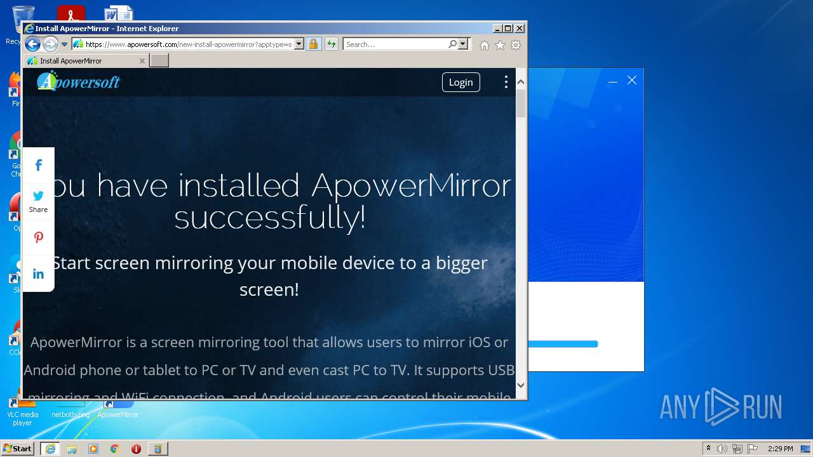Open the three-dot site menu

506,82
